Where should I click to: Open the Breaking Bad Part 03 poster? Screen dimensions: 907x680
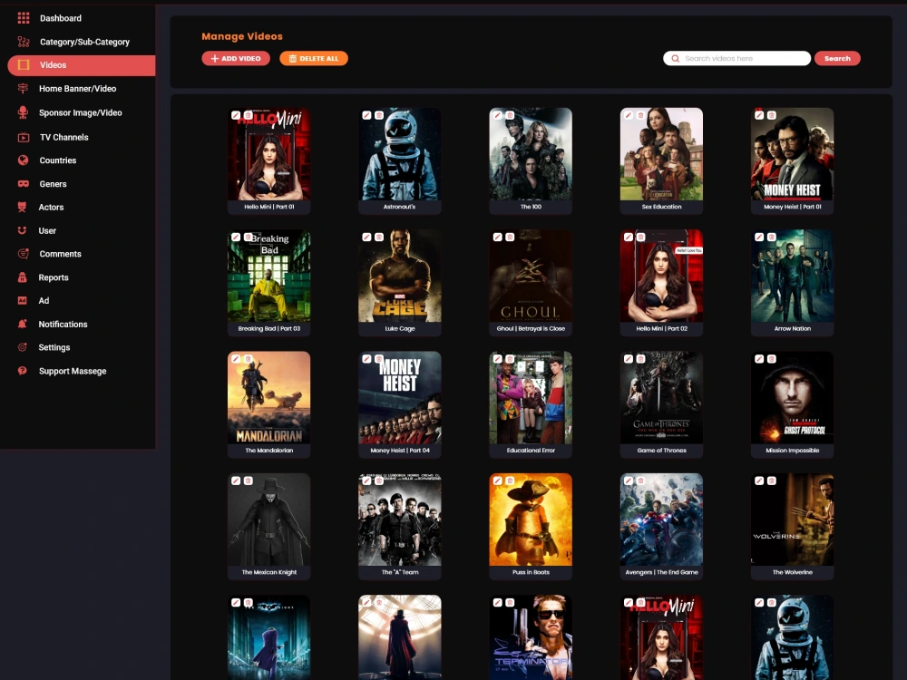click(269, 276)
